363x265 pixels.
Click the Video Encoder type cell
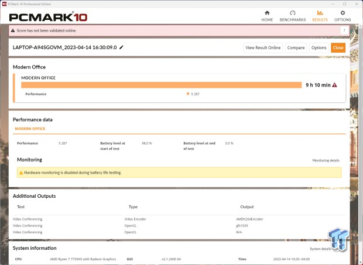(135, 219)
